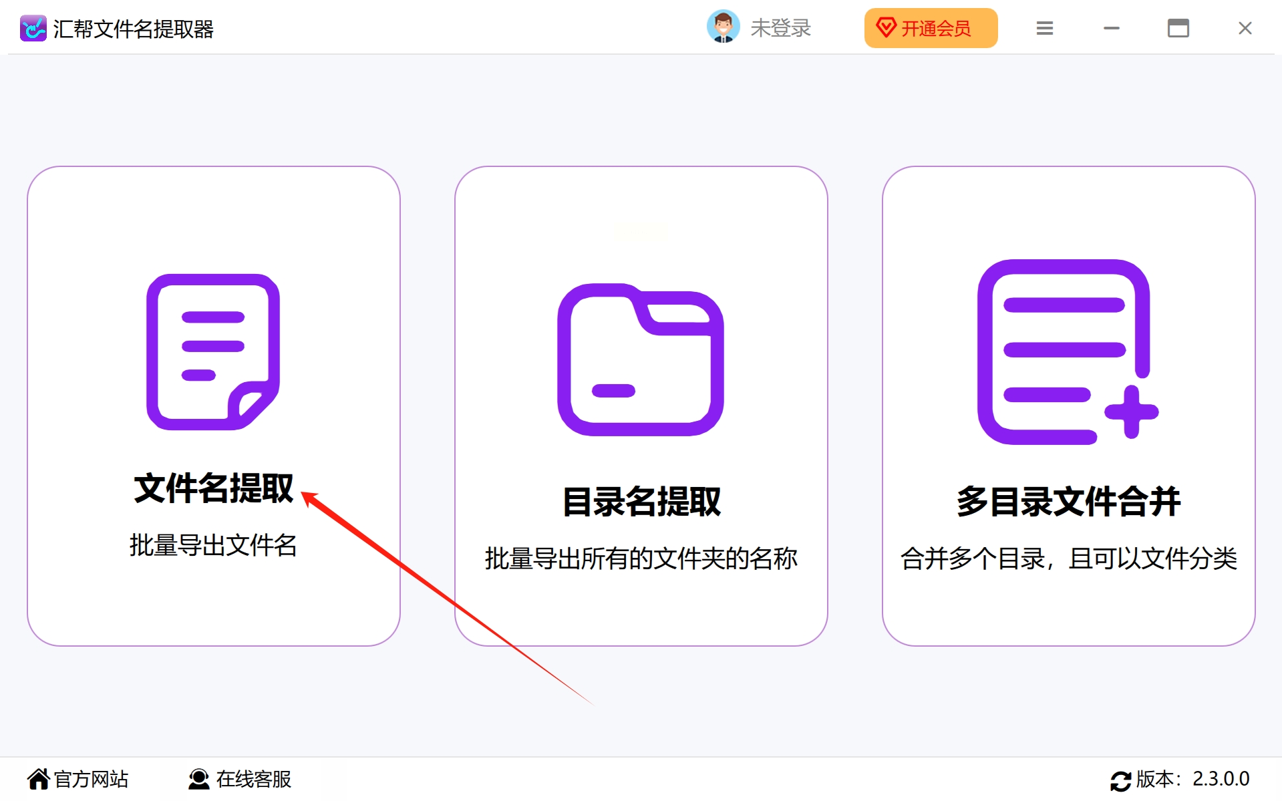The image size is (1282, 801).
Task: Minimize the application window
Action: 1112,28
